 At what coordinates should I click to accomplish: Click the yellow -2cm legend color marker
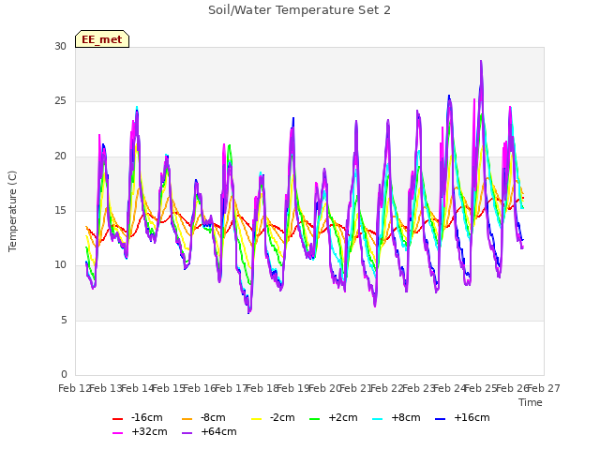(x=256, y=419)
